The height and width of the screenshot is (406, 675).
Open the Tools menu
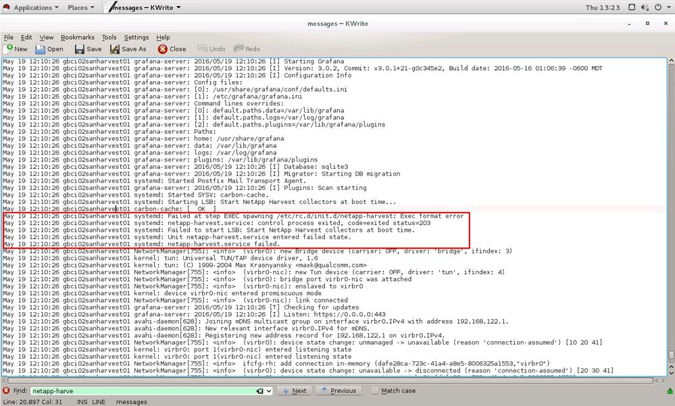[109, 37]
